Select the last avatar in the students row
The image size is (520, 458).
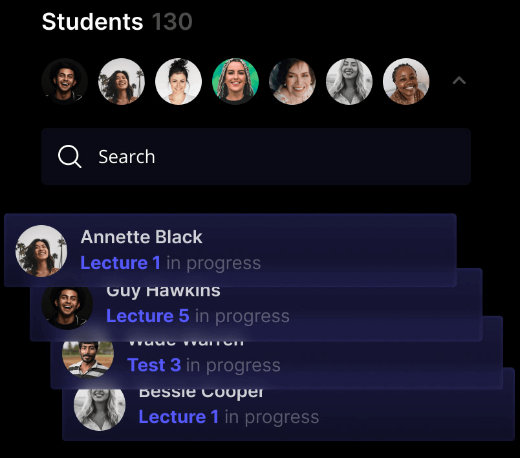[x=406, y=82]
